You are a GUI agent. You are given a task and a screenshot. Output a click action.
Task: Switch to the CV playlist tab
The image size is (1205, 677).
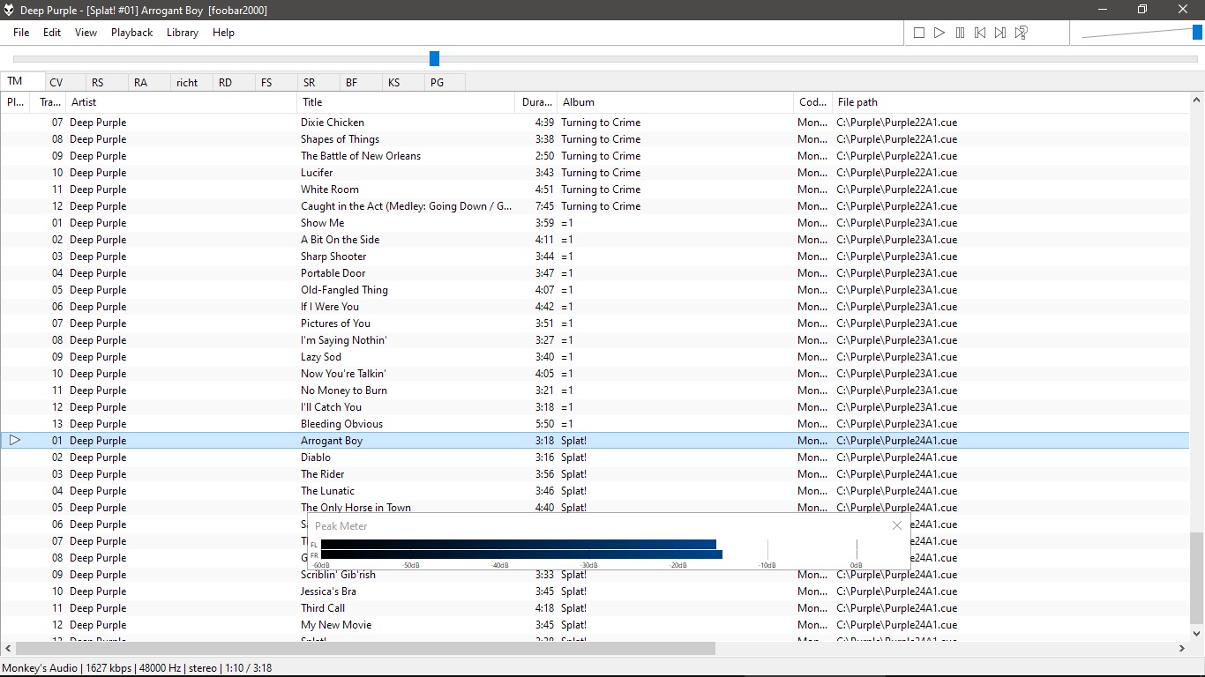[x=65, y=82]
